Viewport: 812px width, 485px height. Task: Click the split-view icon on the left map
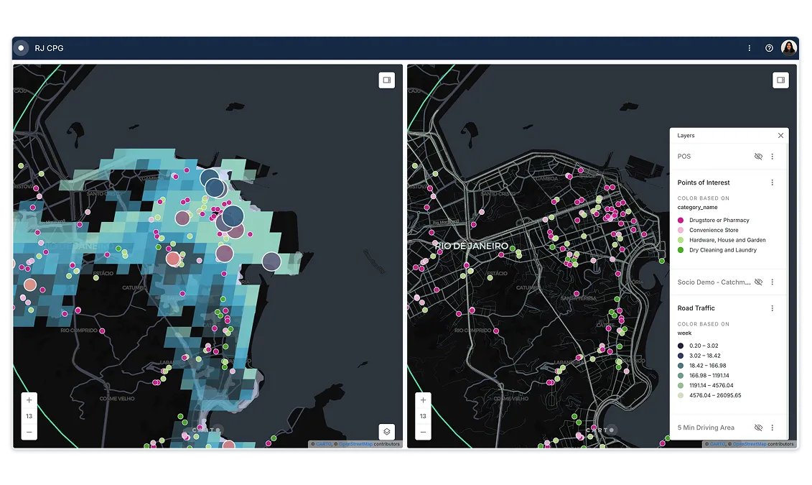386,80
